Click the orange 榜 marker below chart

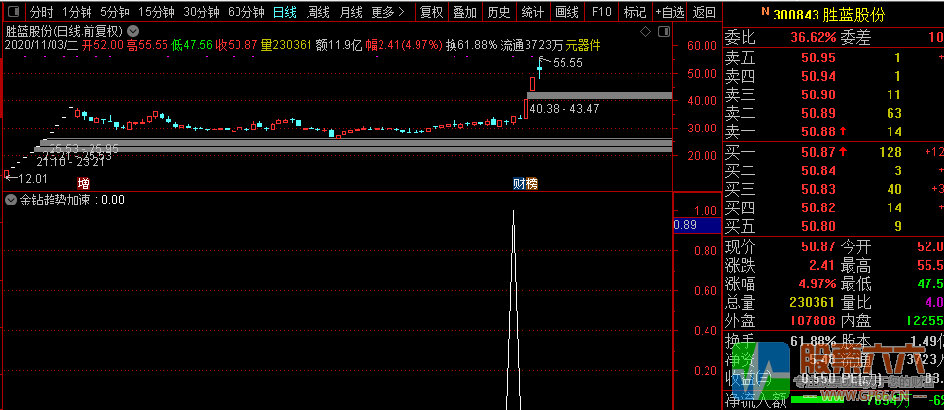point(531,184)
